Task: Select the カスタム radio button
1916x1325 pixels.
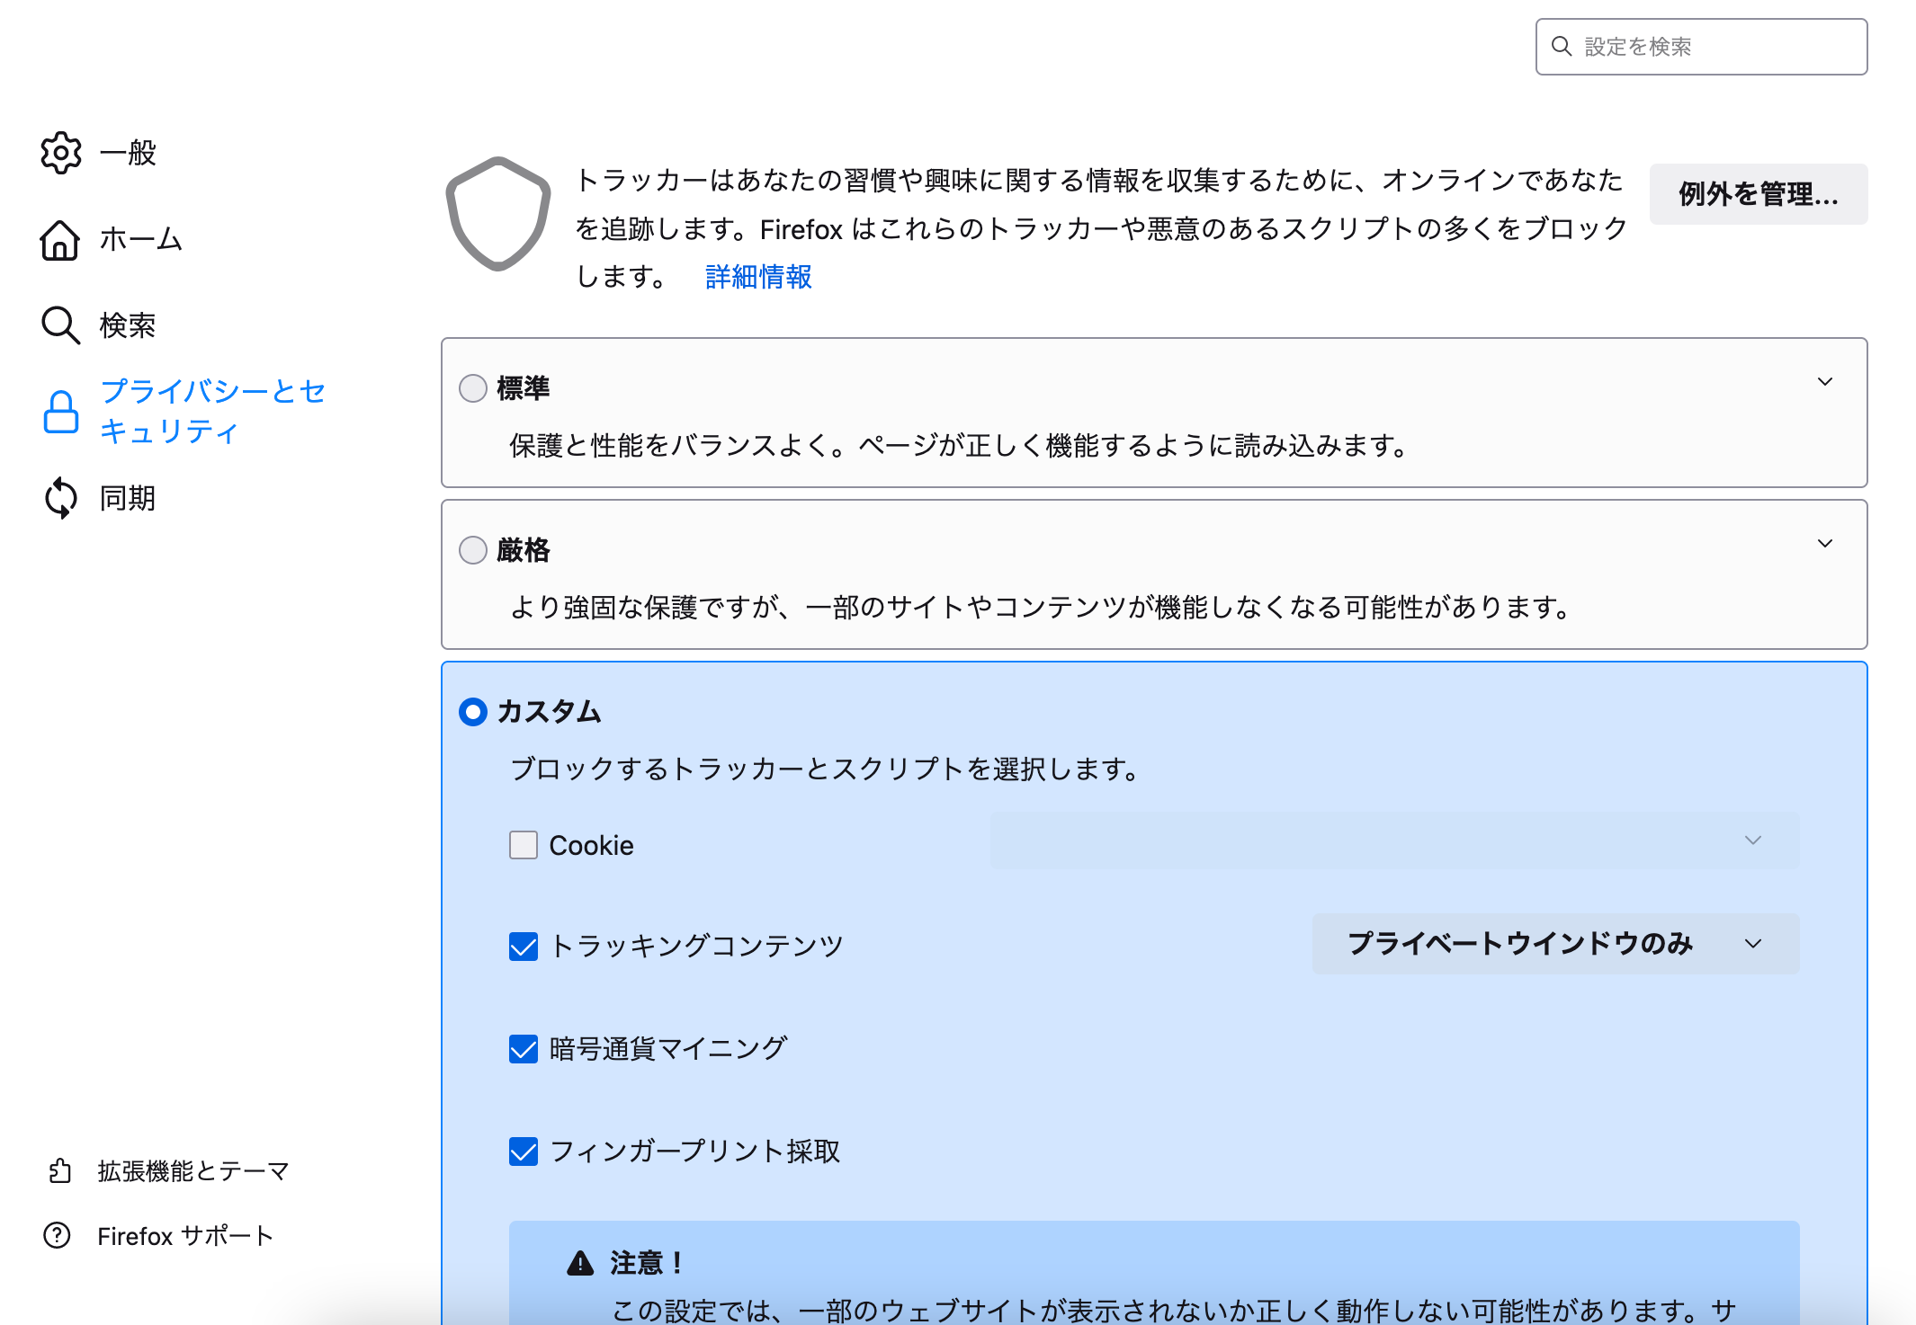Action: tap(473, 712)
